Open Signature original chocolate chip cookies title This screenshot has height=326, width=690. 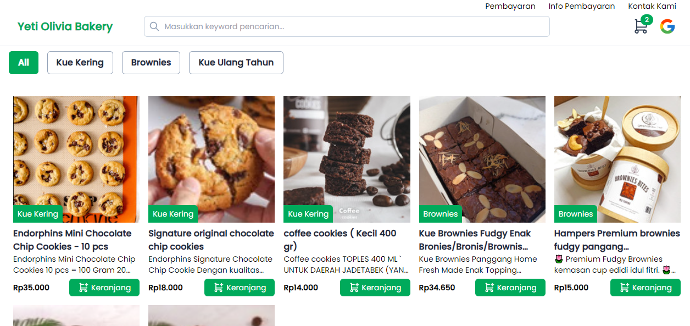[x=211, y=240]
